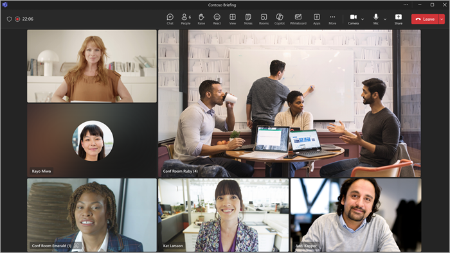Add Apps to the meeting
The width and height of the screenshot is (450, 253).
tap(316, 19)
